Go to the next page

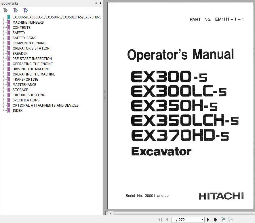click(x=208, y=220)
